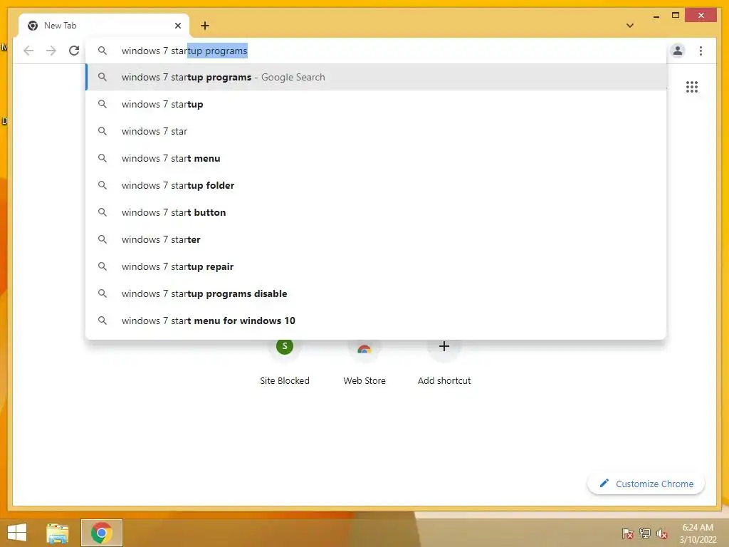Choose 'windows 7 startup repair' suggestion
The height and width of the screenshot is (547, 729).
click(x=376, y=266)
